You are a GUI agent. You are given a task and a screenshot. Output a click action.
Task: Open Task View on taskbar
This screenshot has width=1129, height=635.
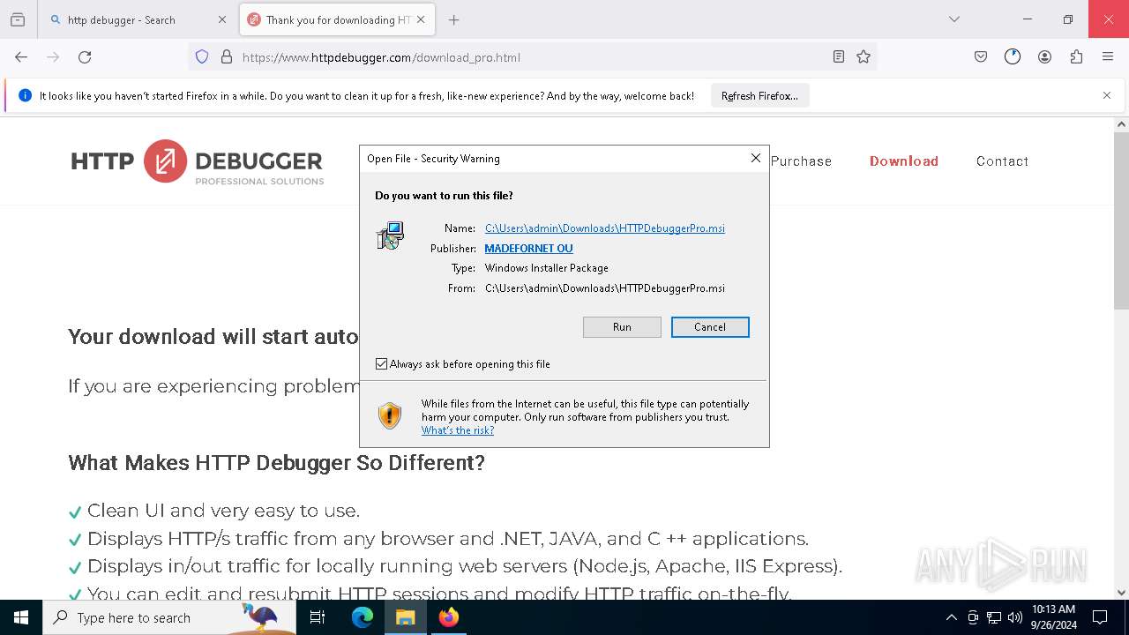pos(318,617)
